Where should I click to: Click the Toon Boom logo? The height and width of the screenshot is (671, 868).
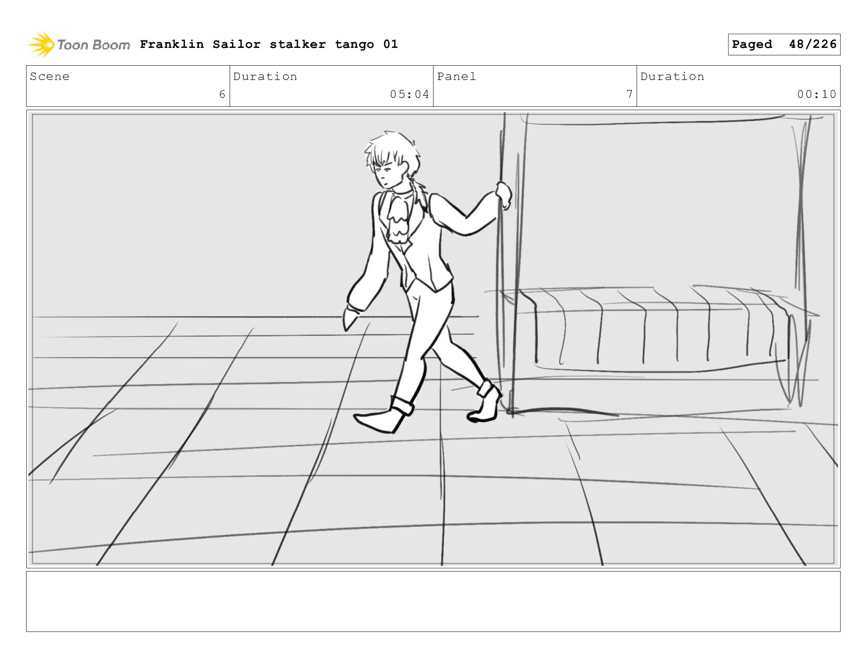point(79,45)
